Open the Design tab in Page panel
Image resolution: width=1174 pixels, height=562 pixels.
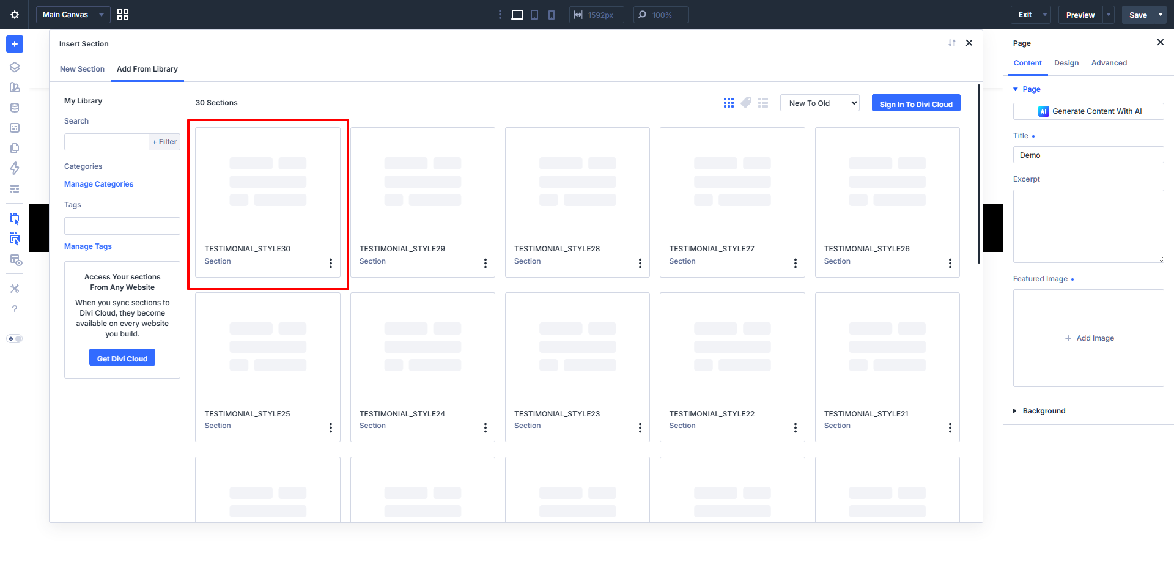(x=1066, y=63)
